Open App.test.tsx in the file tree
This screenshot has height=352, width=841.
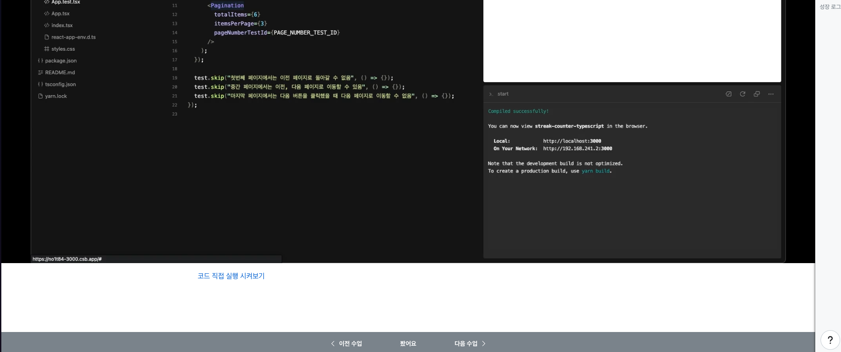click(65, 2)
